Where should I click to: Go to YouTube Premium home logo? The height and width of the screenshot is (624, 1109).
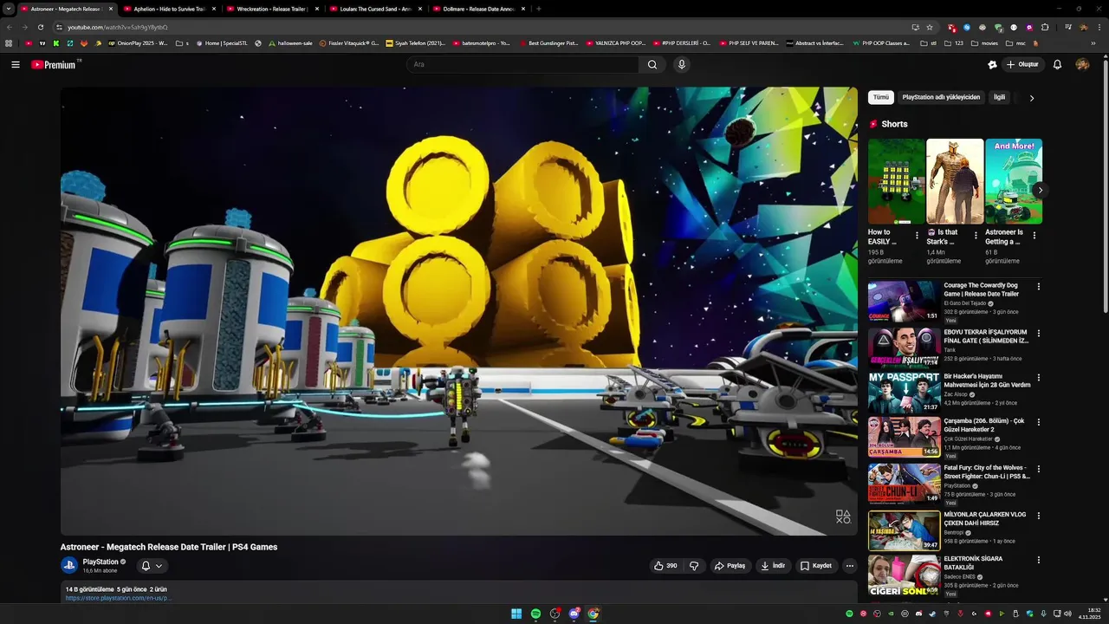pos(54,64)
